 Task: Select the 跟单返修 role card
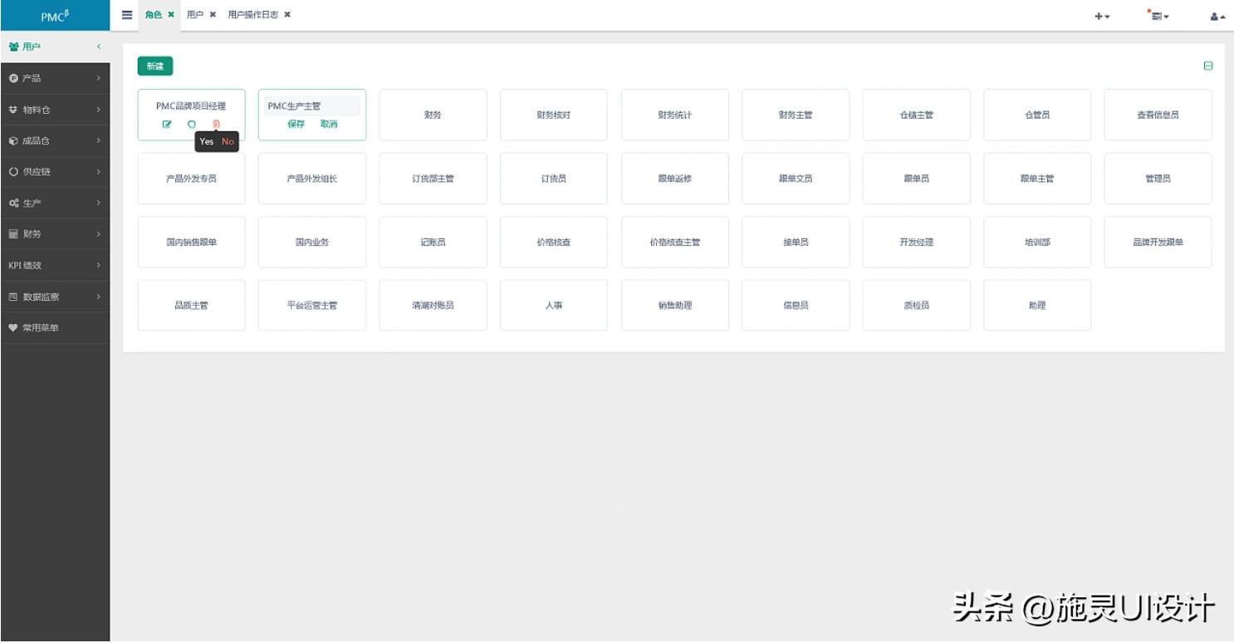pos(675,179)
